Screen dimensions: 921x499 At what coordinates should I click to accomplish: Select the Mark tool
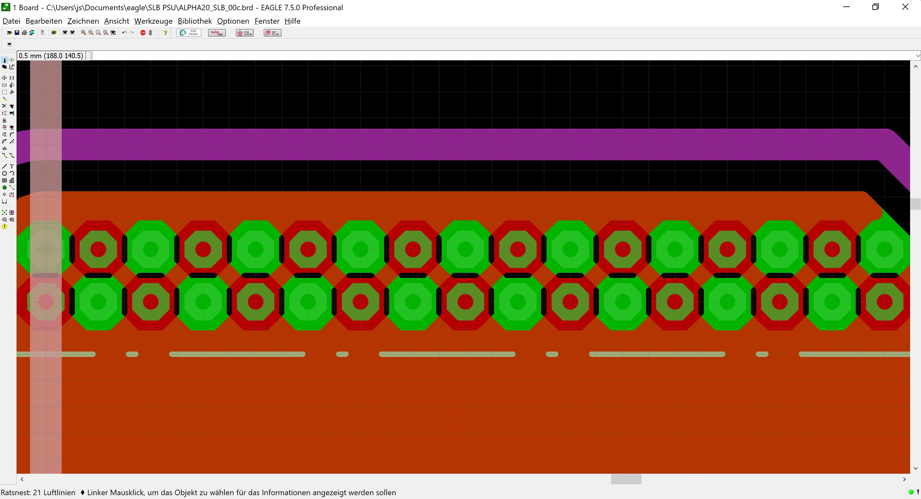click(x=12, y=67)
